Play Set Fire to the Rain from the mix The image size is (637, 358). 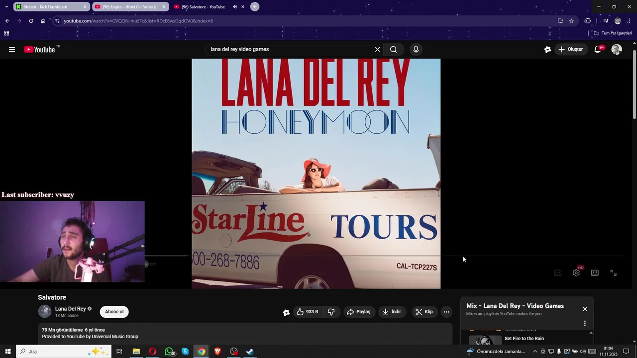[x=524, y=339]
